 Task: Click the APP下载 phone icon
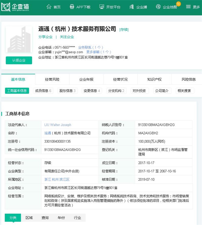pyautogui.click(x=72, y=7)
